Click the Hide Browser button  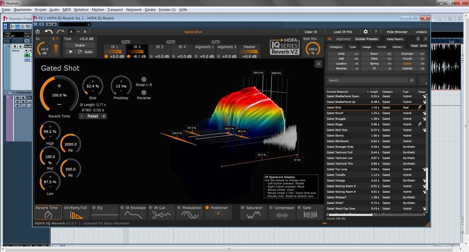click(x=397, y=32)
